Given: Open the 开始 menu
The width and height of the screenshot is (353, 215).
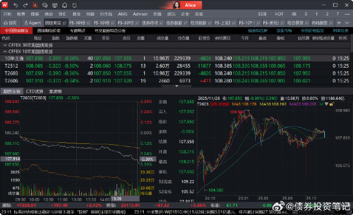Looking at the screenshot, I should (8, 14).
